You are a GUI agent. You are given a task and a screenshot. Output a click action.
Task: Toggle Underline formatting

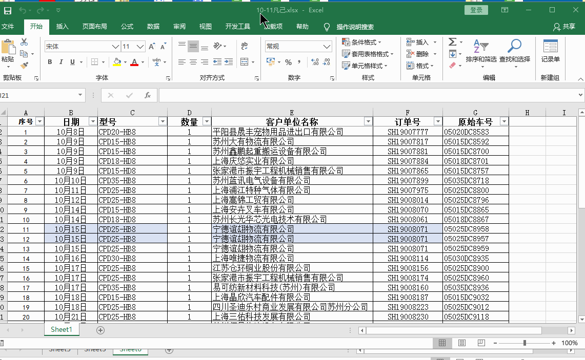(x=72, y=62)
